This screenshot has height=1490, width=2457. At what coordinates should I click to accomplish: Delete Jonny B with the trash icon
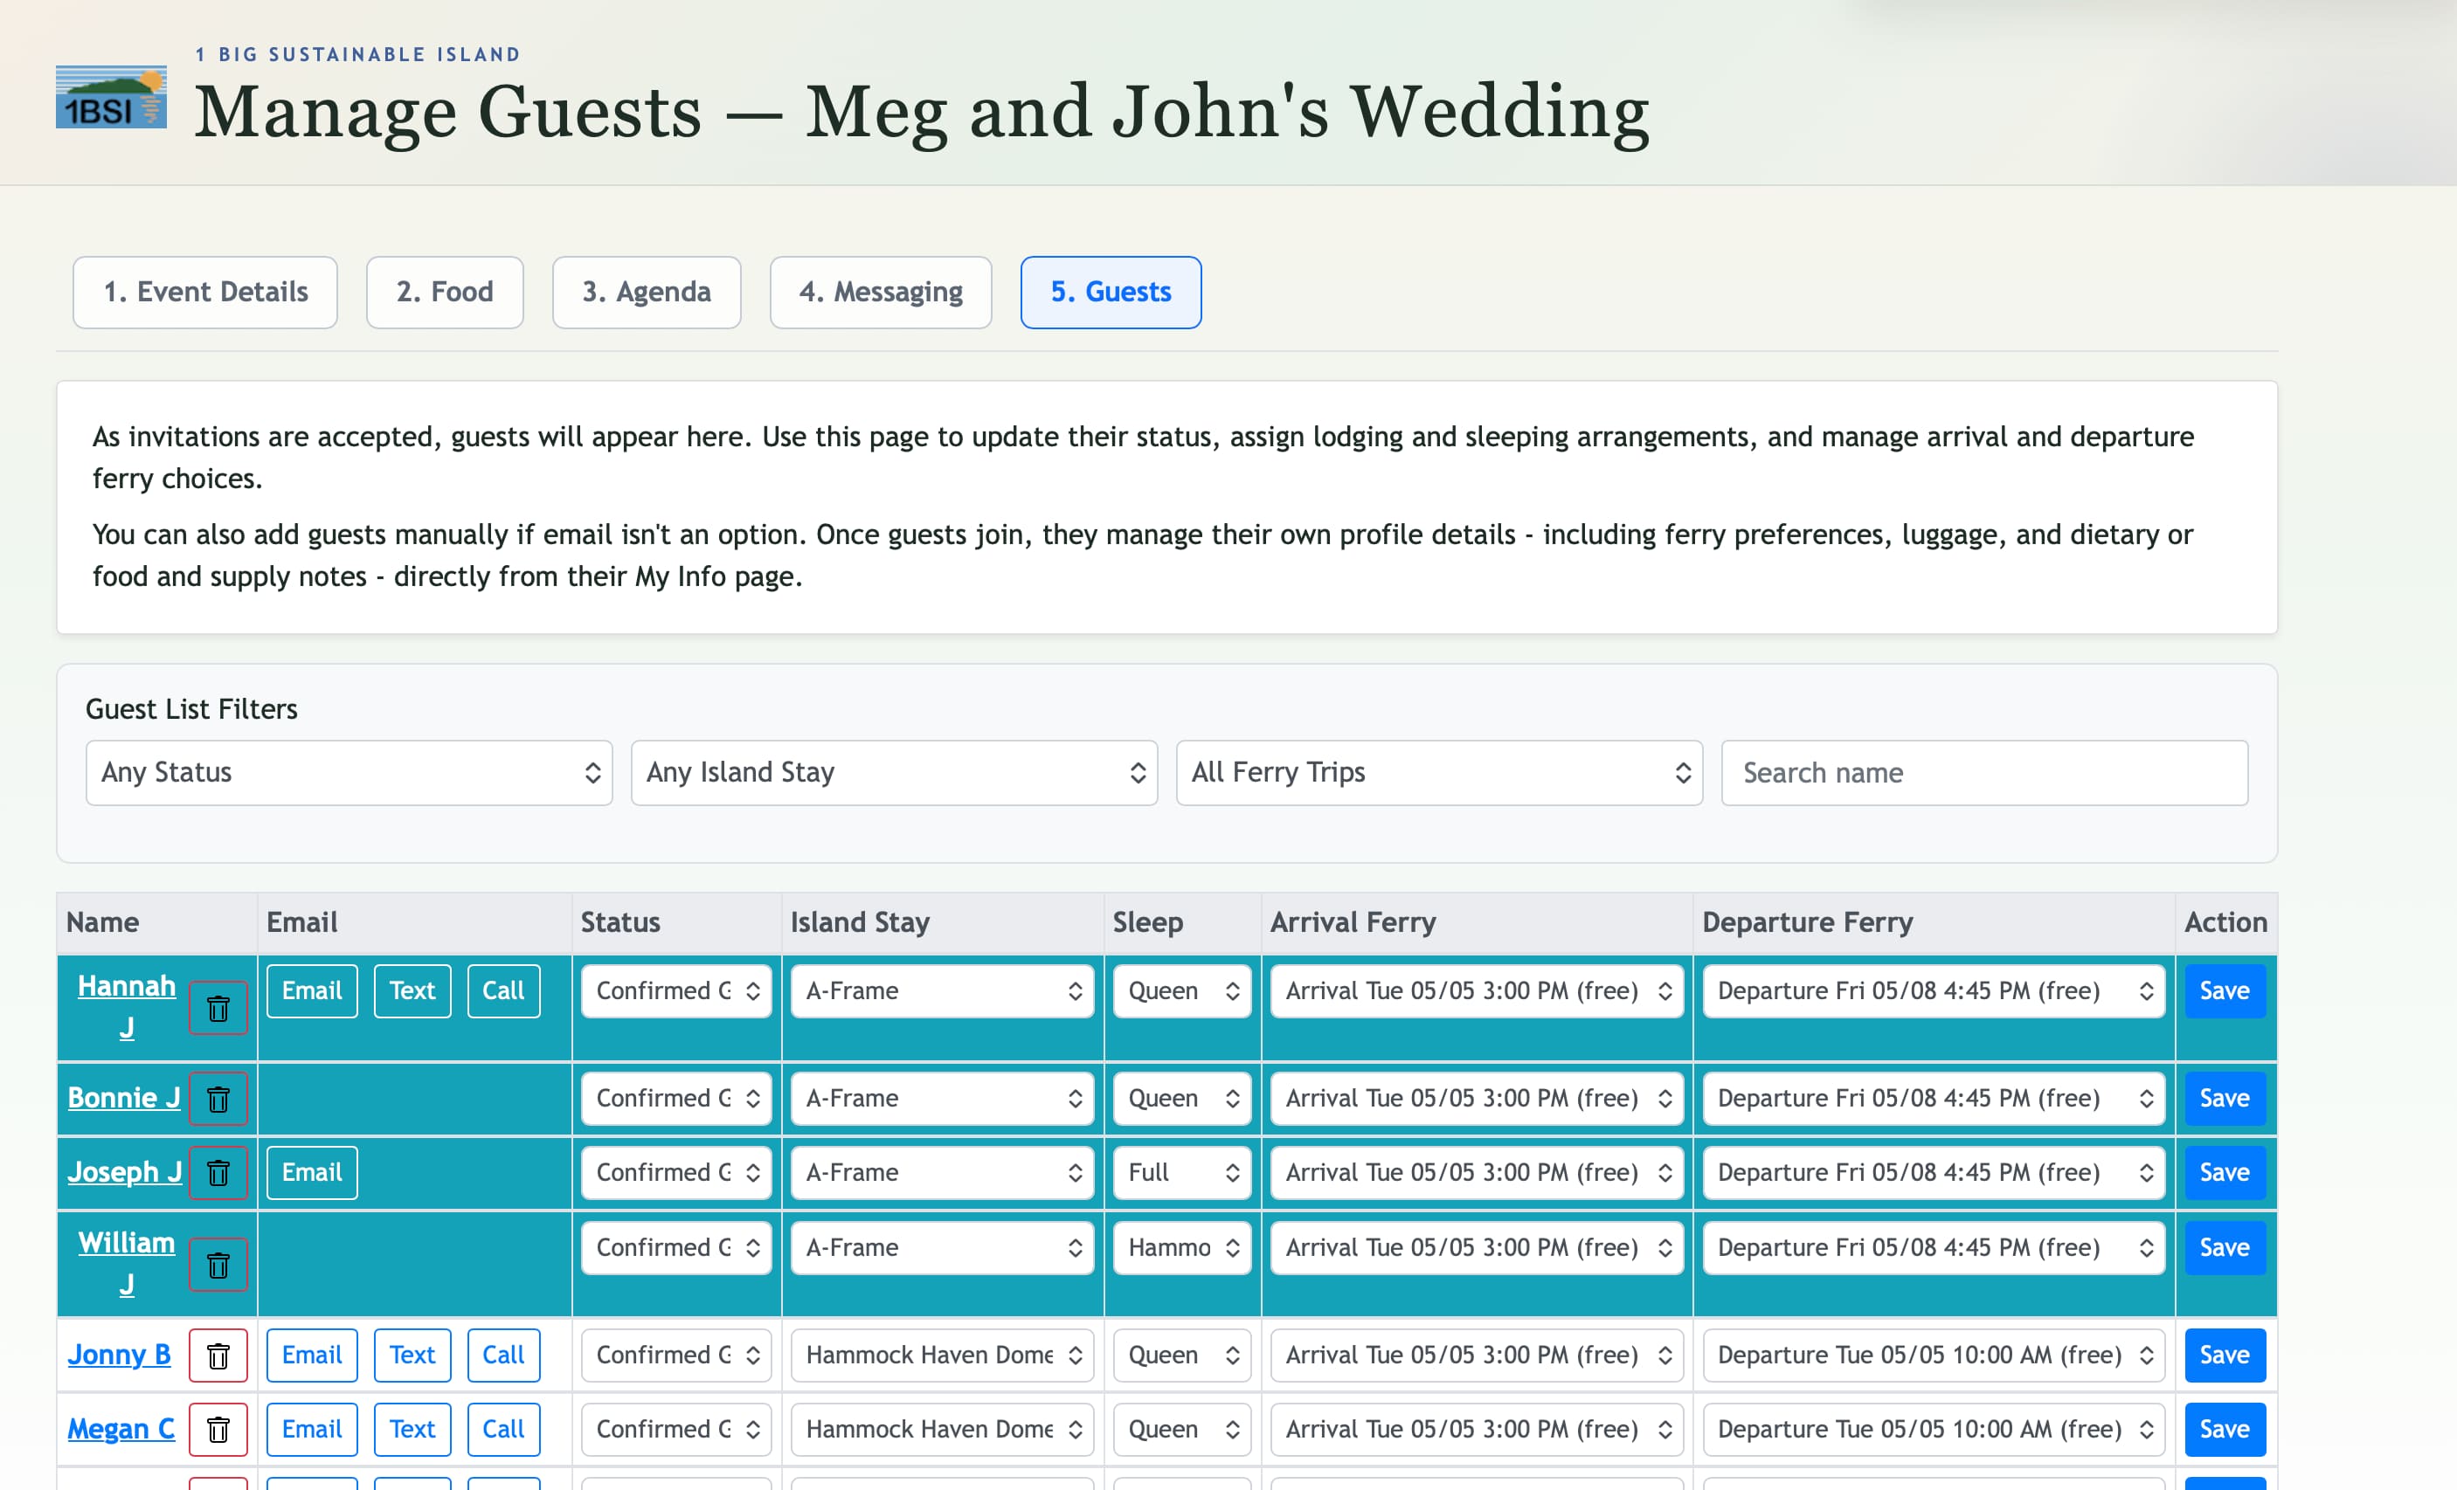pos(218,1355)
